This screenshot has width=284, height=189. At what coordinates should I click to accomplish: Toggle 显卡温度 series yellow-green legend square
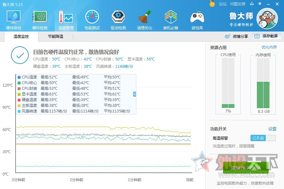pyautogui.click(x=19, y=94)
